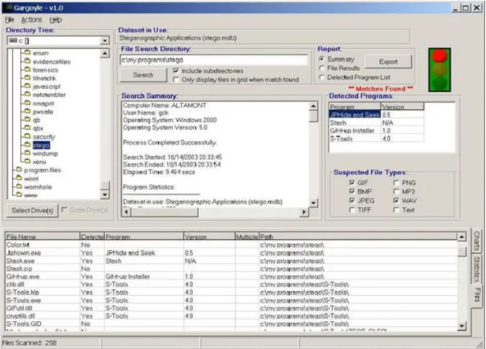This screenshot has width=486, height=349.
Task: Click the evidencefiles folder icon
Action: [x=27, y=61]
